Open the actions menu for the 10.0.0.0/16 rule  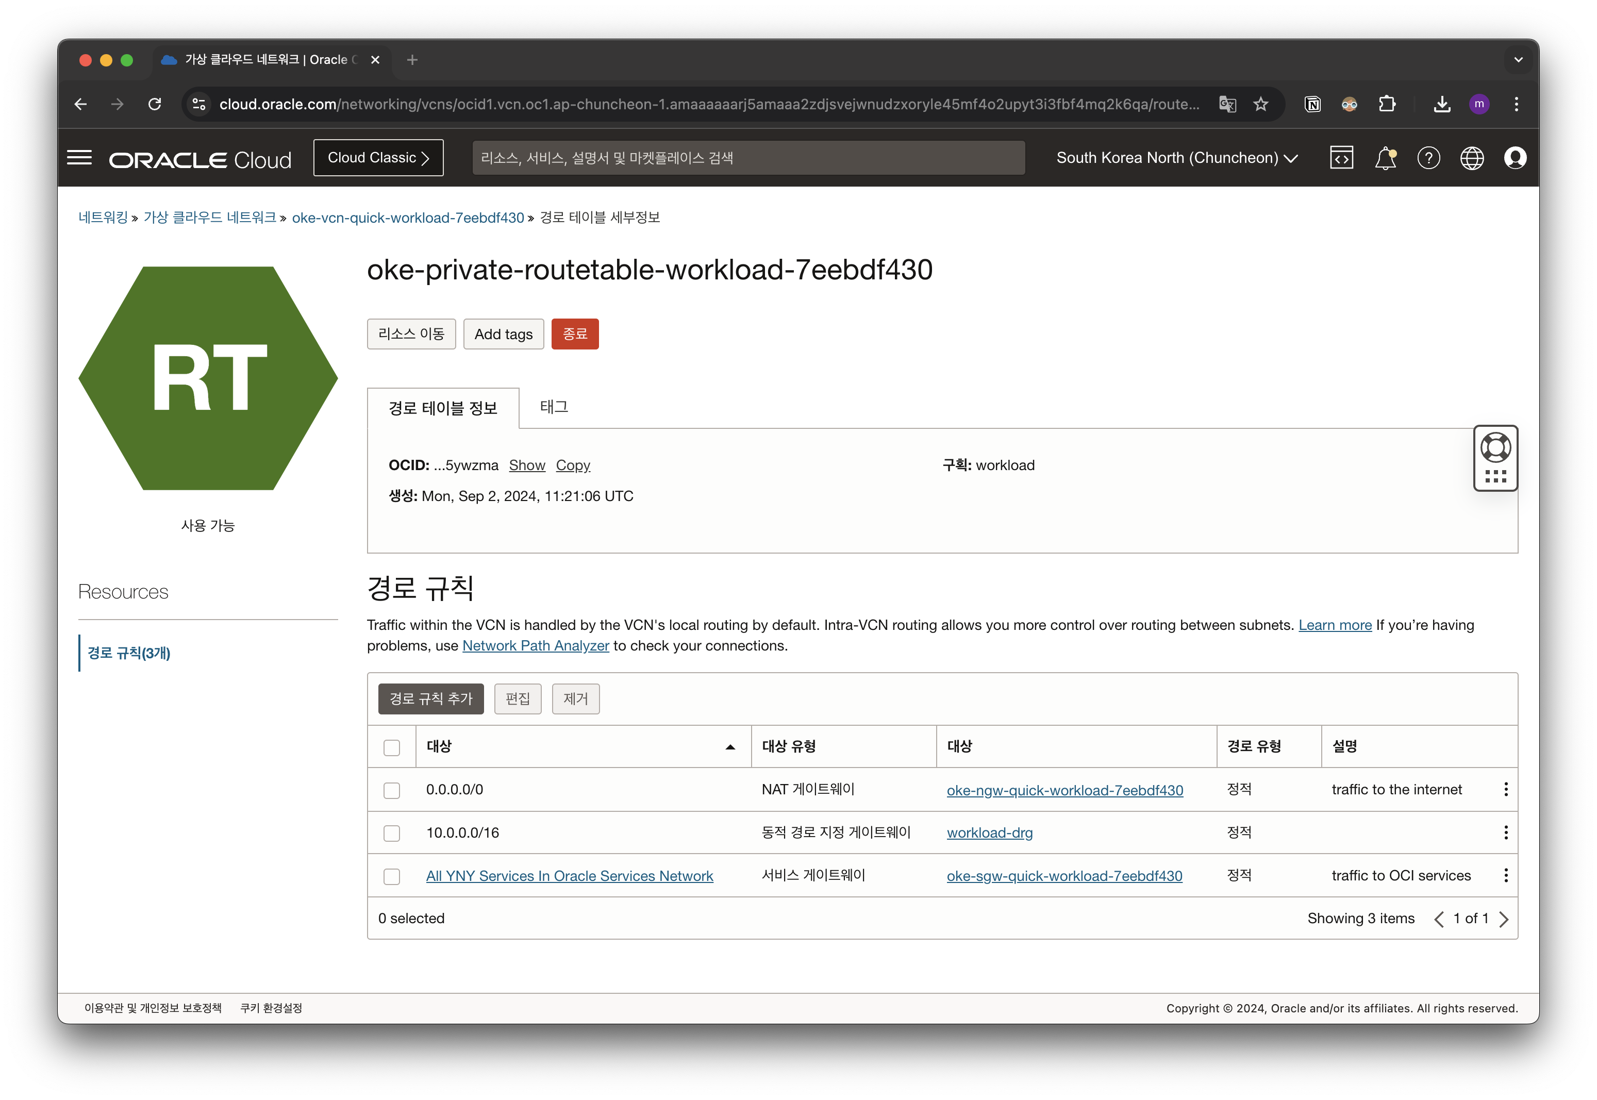[x=1505, y=832]
